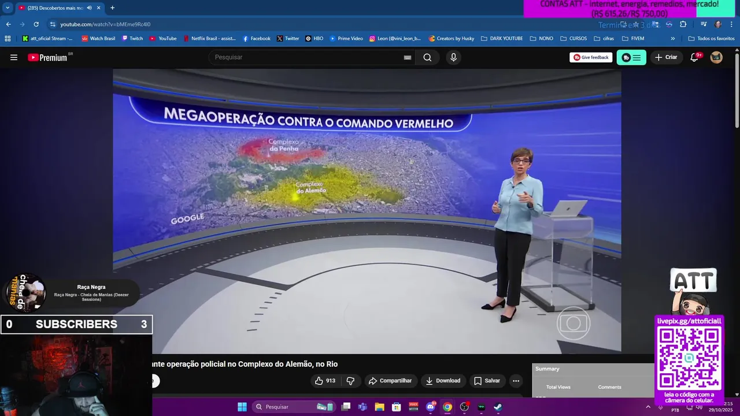Click the URL address bar
The height and width of the screenshot is (416, 740).
point(324,24)
